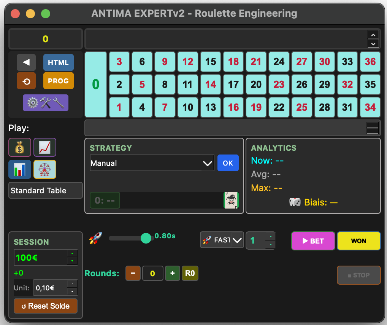Click the 'Now: --' analytics text
Viewport: 387px width, 325px height.
267,161
